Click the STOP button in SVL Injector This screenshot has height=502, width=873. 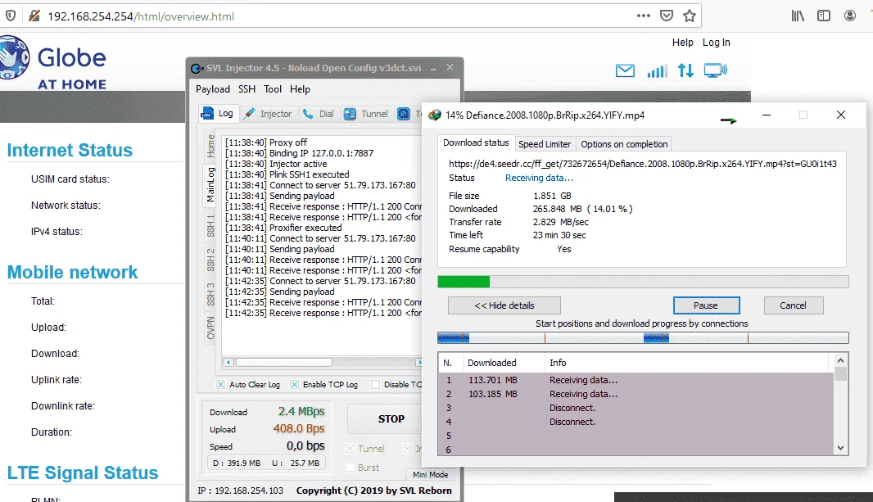[x=385, y=419]
